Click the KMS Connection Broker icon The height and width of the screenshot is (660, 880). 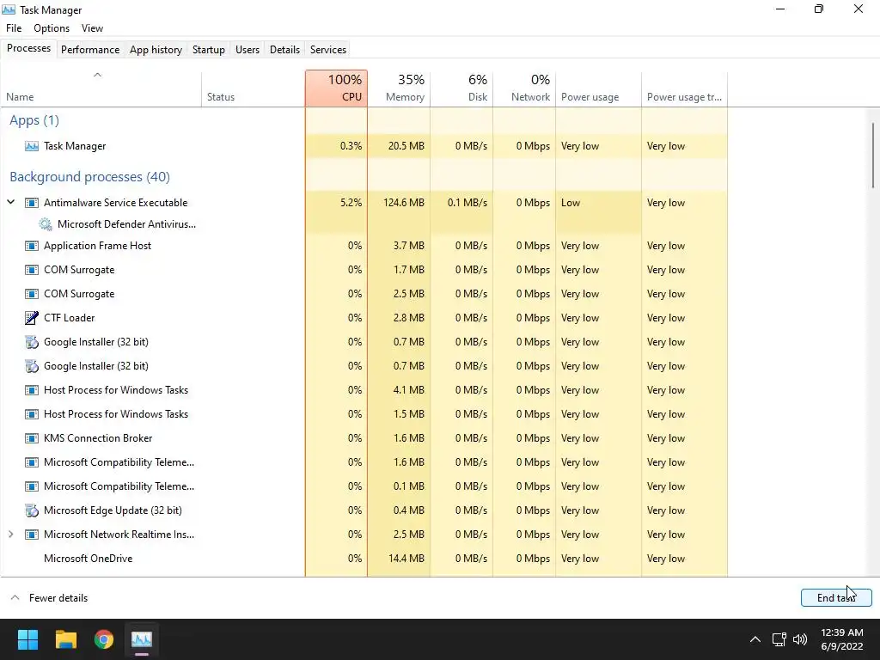pos(32,438)
